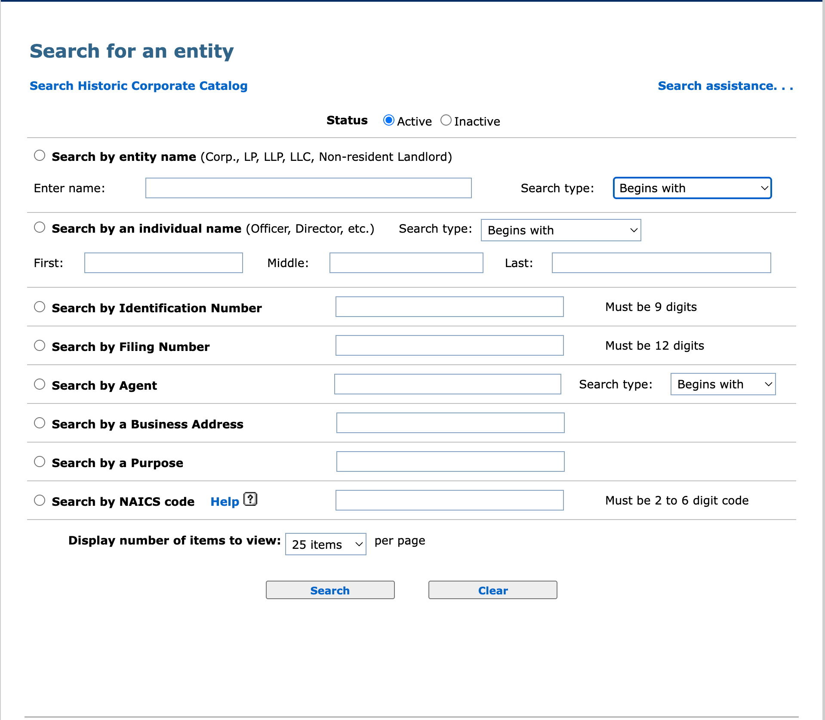Viewport: 825px width, 720px height.
Task: Click the First name input field
Action: tap(163, 263)
